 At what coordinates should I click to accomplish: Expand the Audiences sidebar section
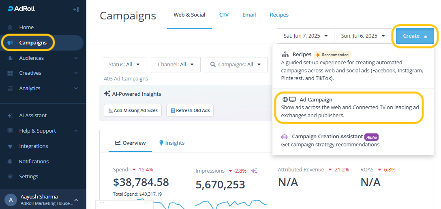(x=76, y=58)
